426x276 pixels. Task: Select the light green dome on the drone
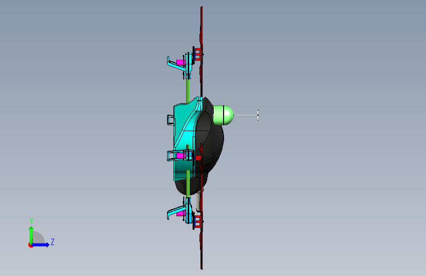pyautogui.click(x=224, y=115)
